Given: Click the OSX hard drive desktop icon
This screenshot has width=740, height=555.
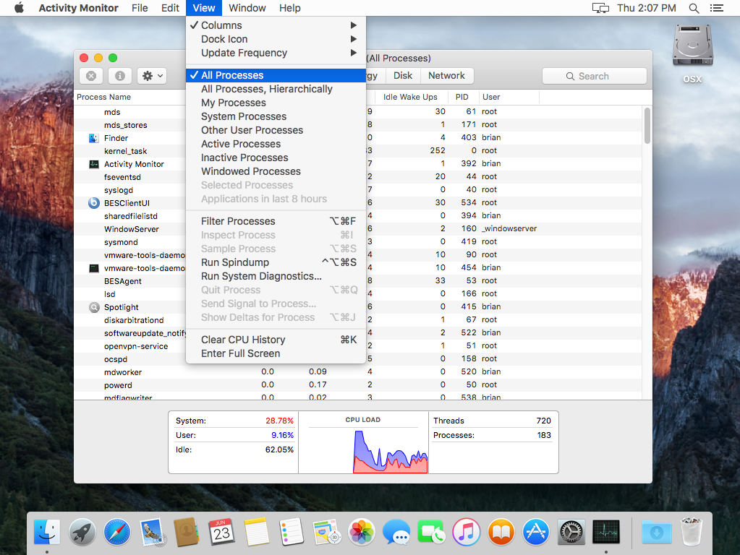Looking at the screenshot, I should [692, 46].
